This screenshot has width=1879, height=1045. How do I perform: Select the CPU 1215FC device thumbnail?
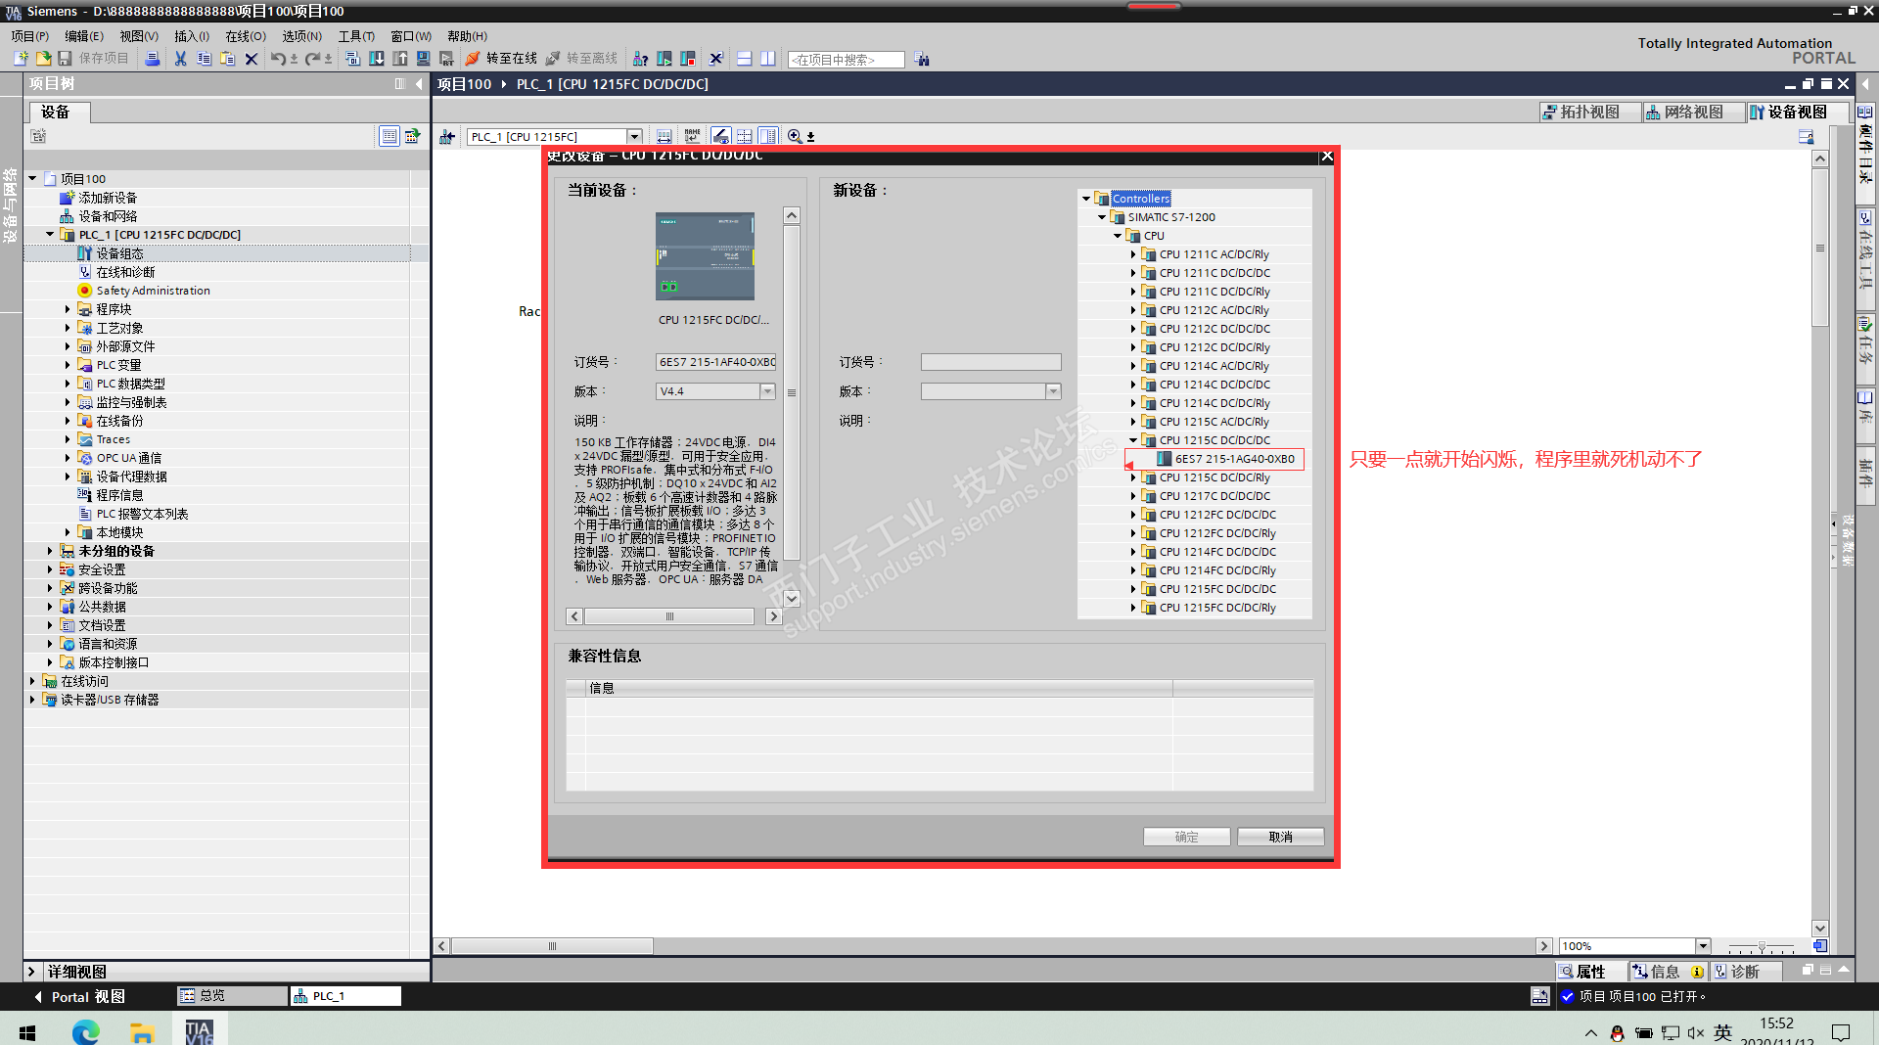click(705, 256)
